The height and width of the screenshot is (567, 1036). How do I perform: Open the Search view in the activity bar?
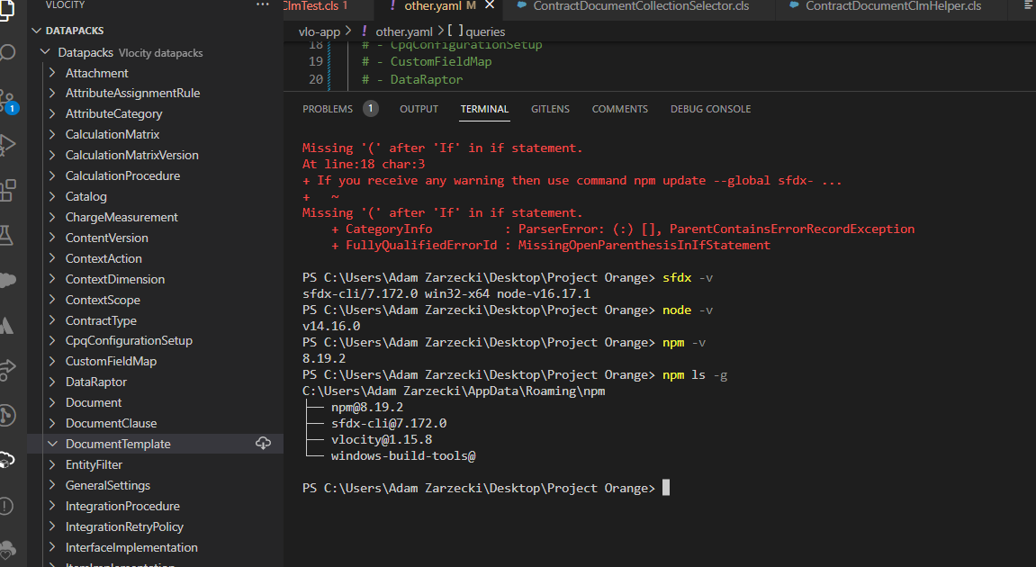tap(9, 54)
